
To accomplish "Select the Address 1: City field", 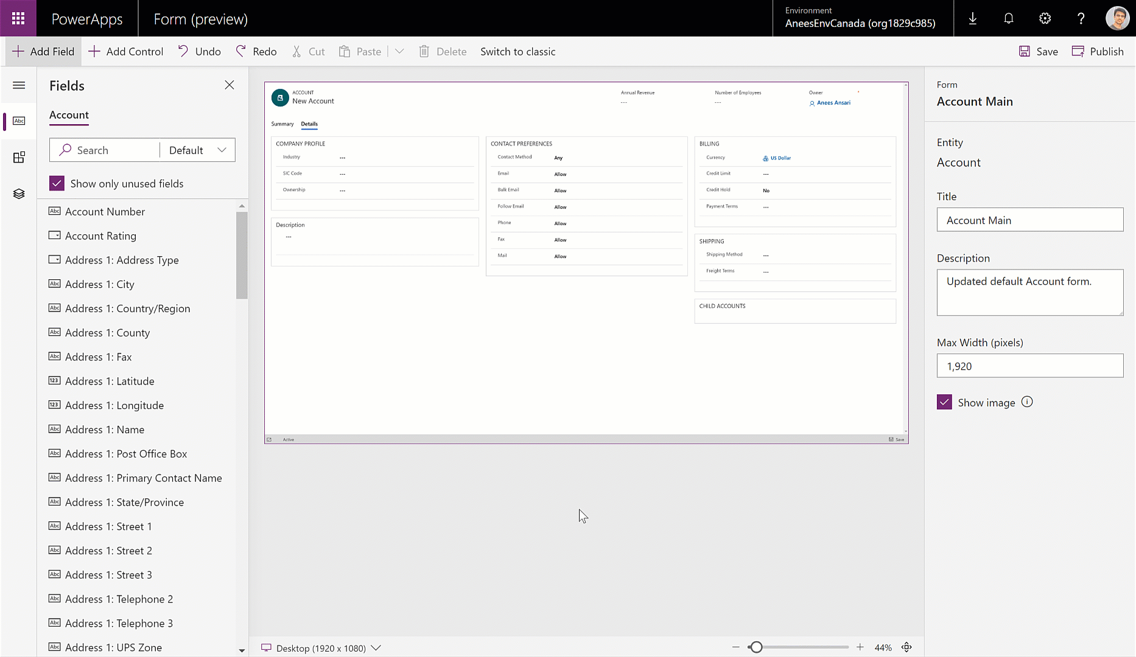I will point(100,285).
